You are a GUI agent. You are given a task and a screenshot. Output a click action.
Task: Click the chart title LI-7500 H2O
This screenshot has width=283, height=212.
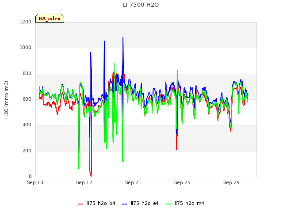tap(141, 5)
